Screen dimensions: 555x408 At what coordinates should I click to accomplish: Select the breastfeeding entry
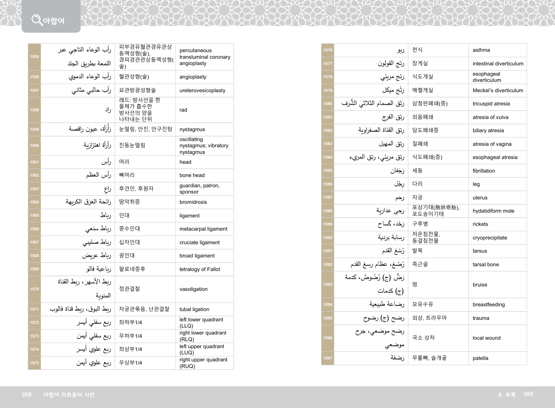[x=489, y=304]
